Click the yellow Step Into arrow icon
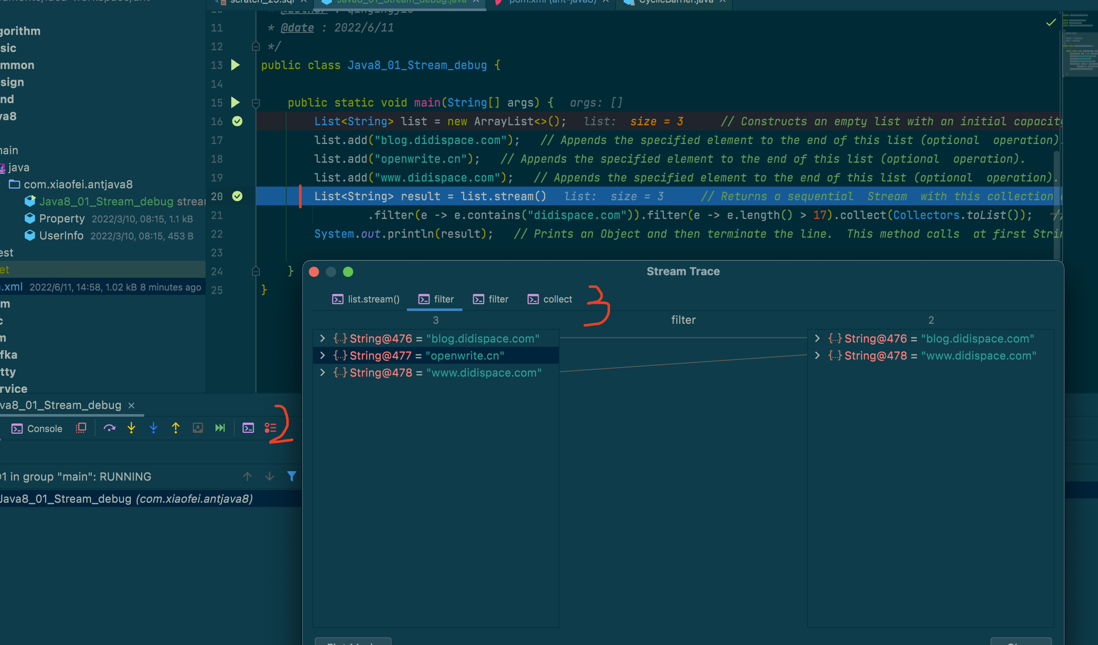Screen dimensions: 1098x645 [131, 428]
